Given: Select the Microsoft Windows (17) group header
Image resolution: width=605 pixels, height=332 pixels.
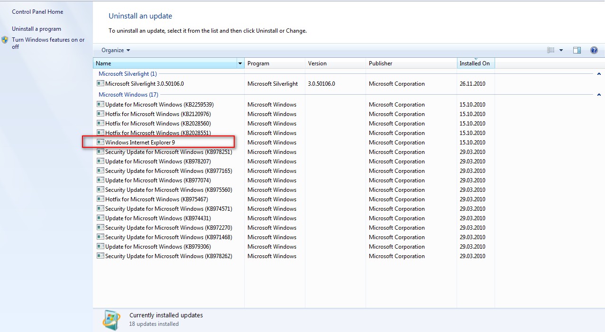Looking at the screenshot, I should 128,95.
